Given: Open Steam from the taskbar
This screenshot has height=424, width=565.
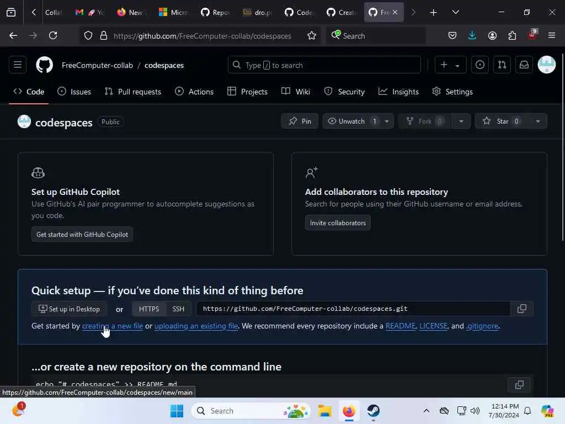Looking at the screenshot, I should [x=374, y=411].
